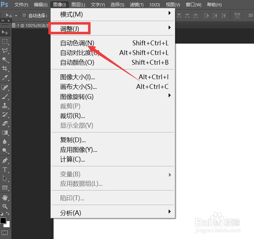Click the distribute layers icon

pyautogui.click(x=237, y=16)
